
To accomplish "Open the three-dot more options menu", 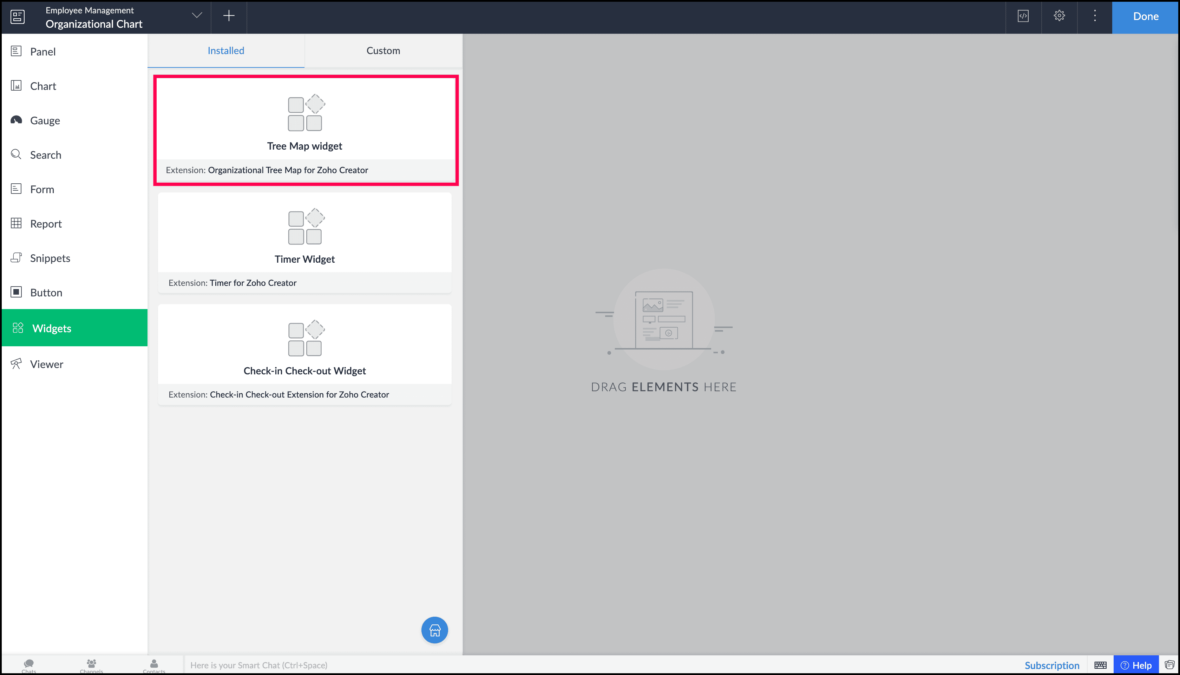I will coord(1095,16).
